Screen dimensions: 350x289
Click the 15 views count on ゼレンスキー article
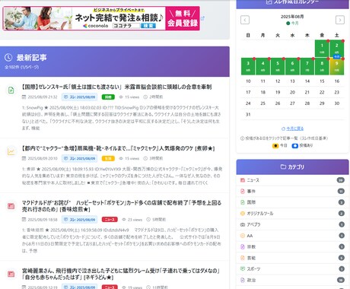coord(129,97)
